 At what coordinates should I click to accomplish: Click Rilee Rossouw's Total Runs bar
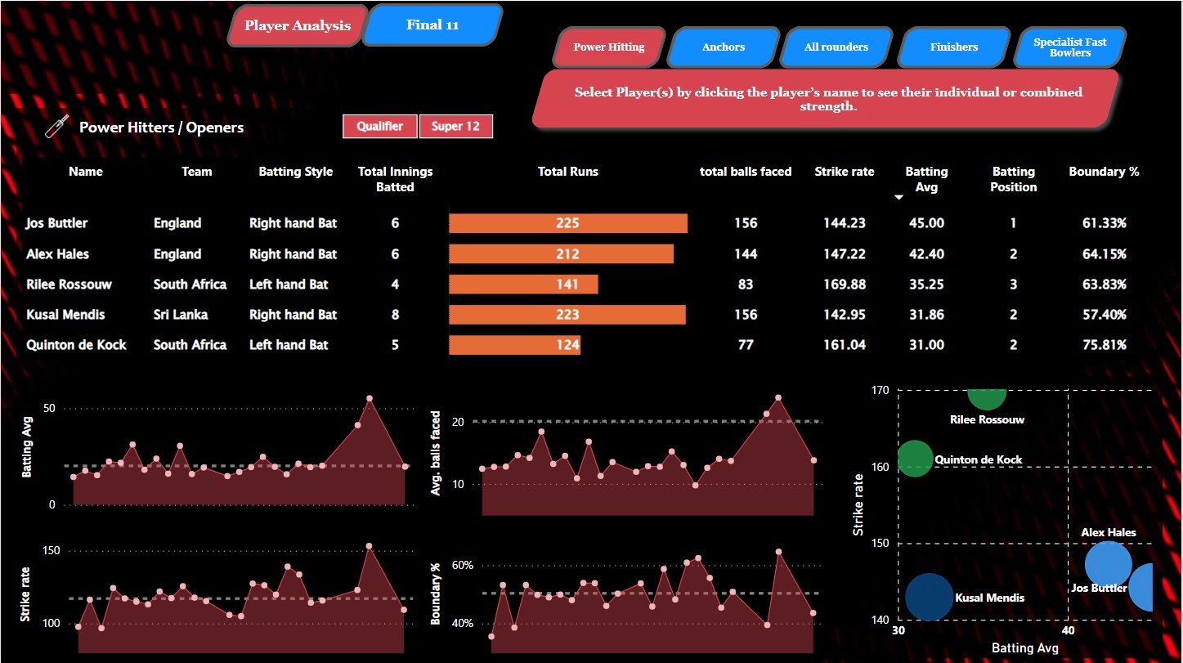[x=523, y=284]
